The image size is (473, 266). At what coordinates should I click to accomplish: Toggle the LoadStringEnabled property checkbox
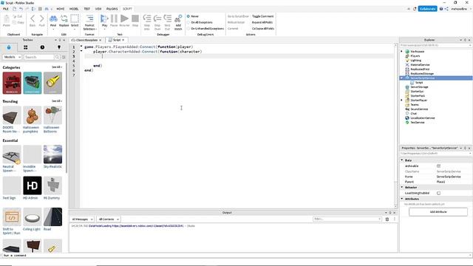[438, 193]
